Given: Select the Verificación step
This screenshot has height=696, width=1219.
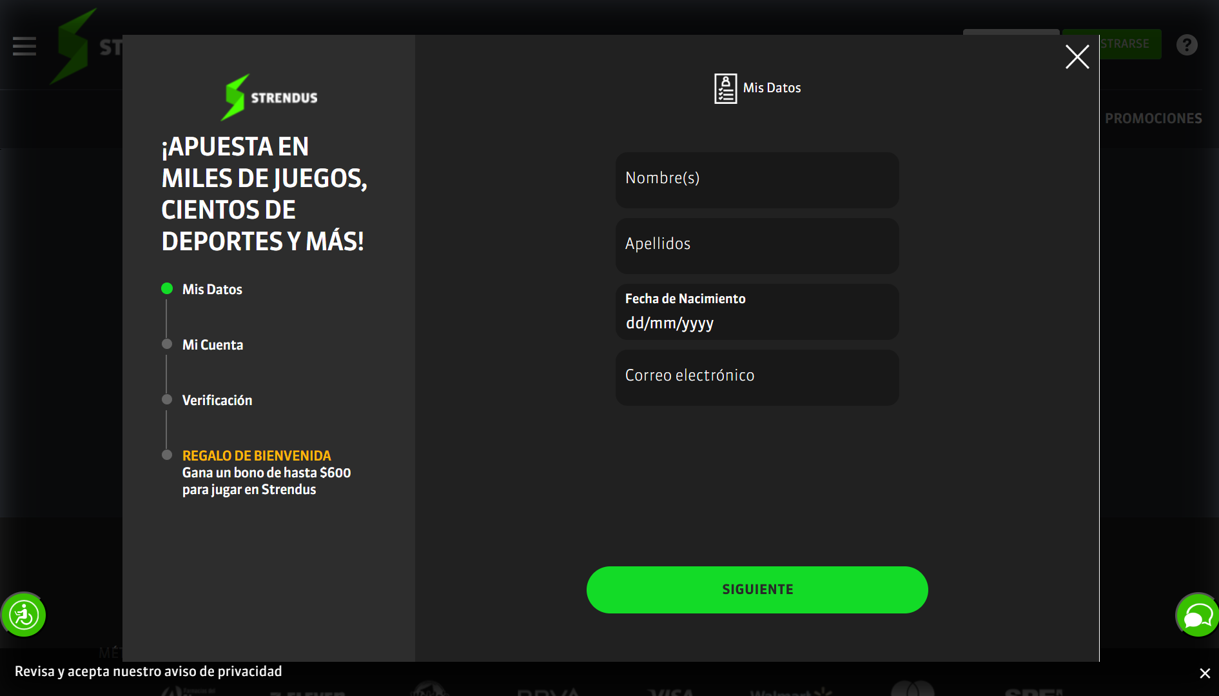Looking at the screenshot, I should click(x=217, y=401).
